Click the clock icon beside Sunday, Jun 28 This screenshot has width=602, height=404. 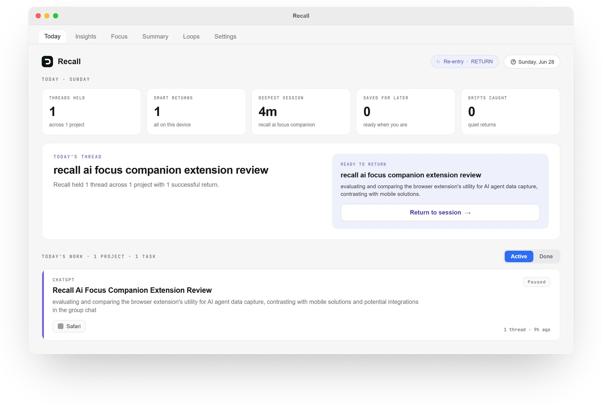513,62
